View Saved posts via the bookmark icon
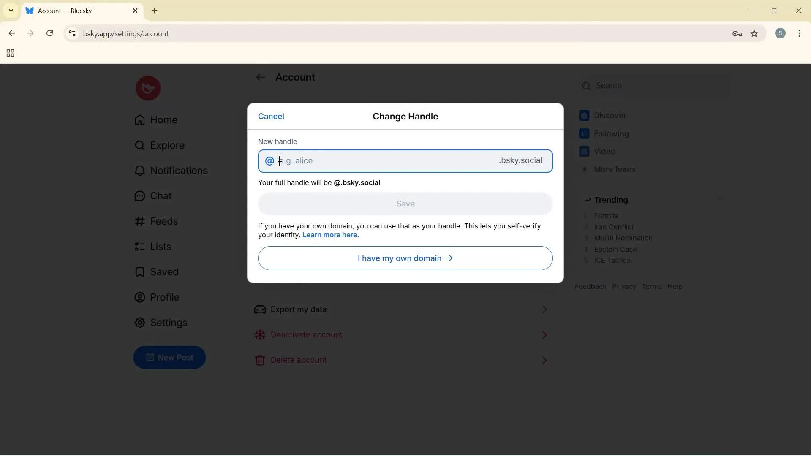 tap(164, 271)
